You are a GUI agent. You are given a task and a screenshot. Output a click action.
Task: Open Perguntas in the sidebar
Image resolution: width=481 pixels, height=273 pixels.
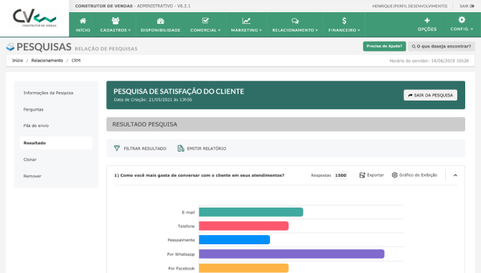pyautogui.click(x=34, y=109)
